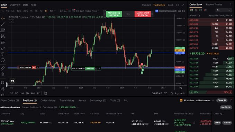Select the trend line drawing tool
235x132 pixels.
point(3,24)
